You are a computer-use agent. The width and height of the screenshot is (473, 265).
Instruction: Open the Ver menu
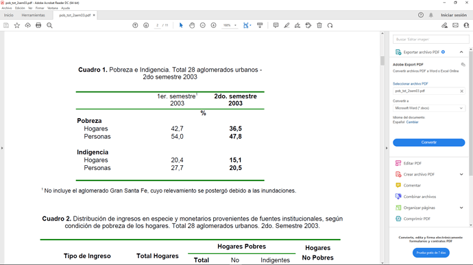[x=30, y=8]
